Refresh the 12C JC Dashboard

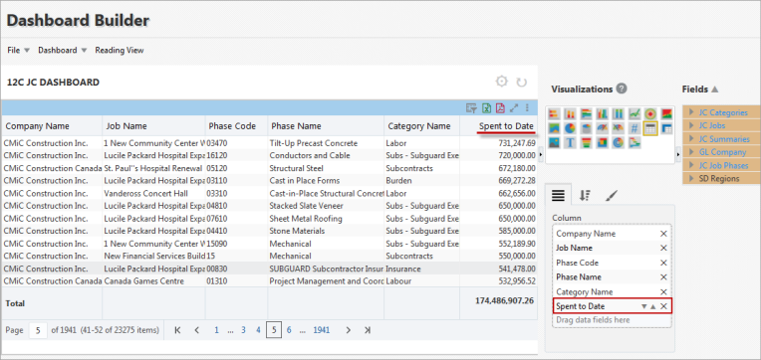[522, 83]
